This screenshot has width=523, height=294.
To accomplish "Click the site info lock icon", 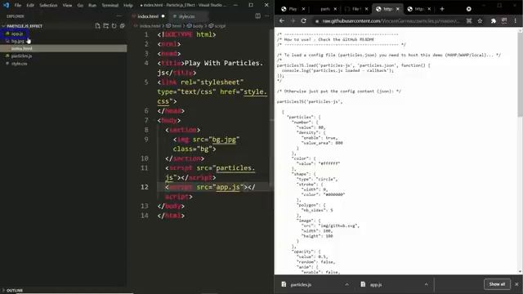I will 317,21.
